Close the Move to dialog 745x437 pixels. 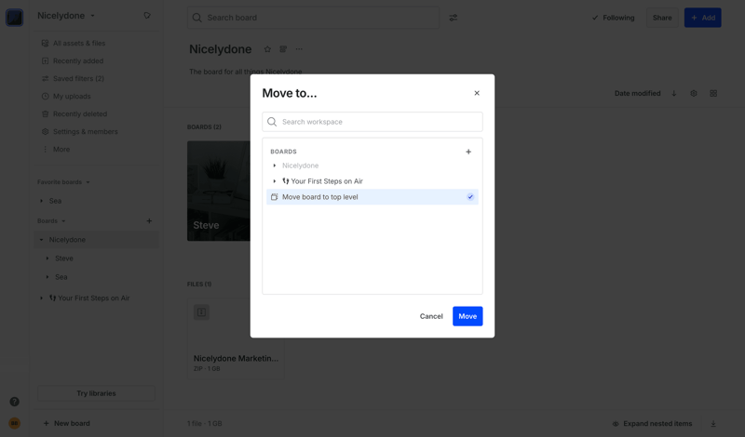pyautogui.click(x=477, y=93)
